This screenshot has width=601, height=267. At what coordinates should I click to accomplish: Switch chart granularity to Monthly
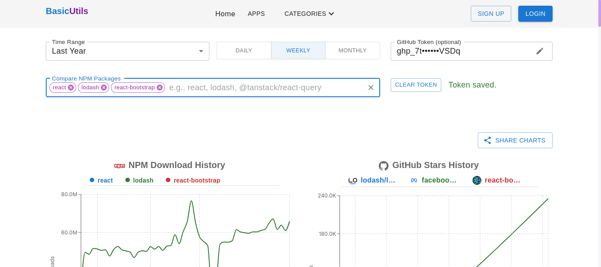click(x=352, y=51)
